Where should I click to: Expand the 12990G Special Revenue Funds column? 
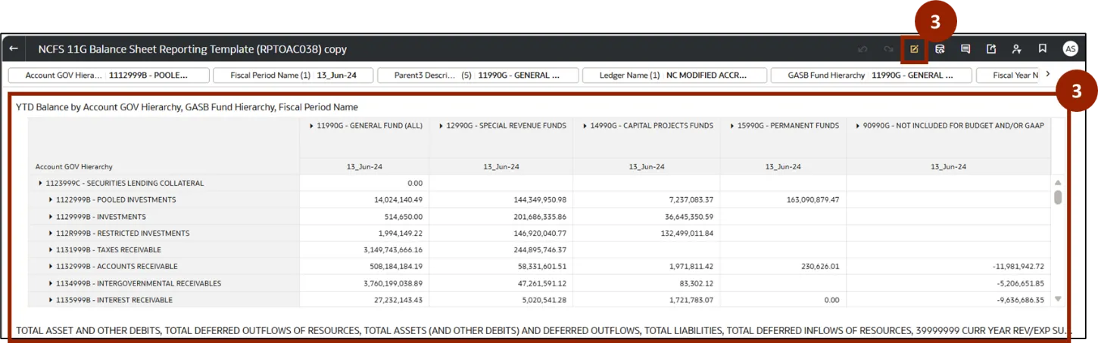[441, 126]
